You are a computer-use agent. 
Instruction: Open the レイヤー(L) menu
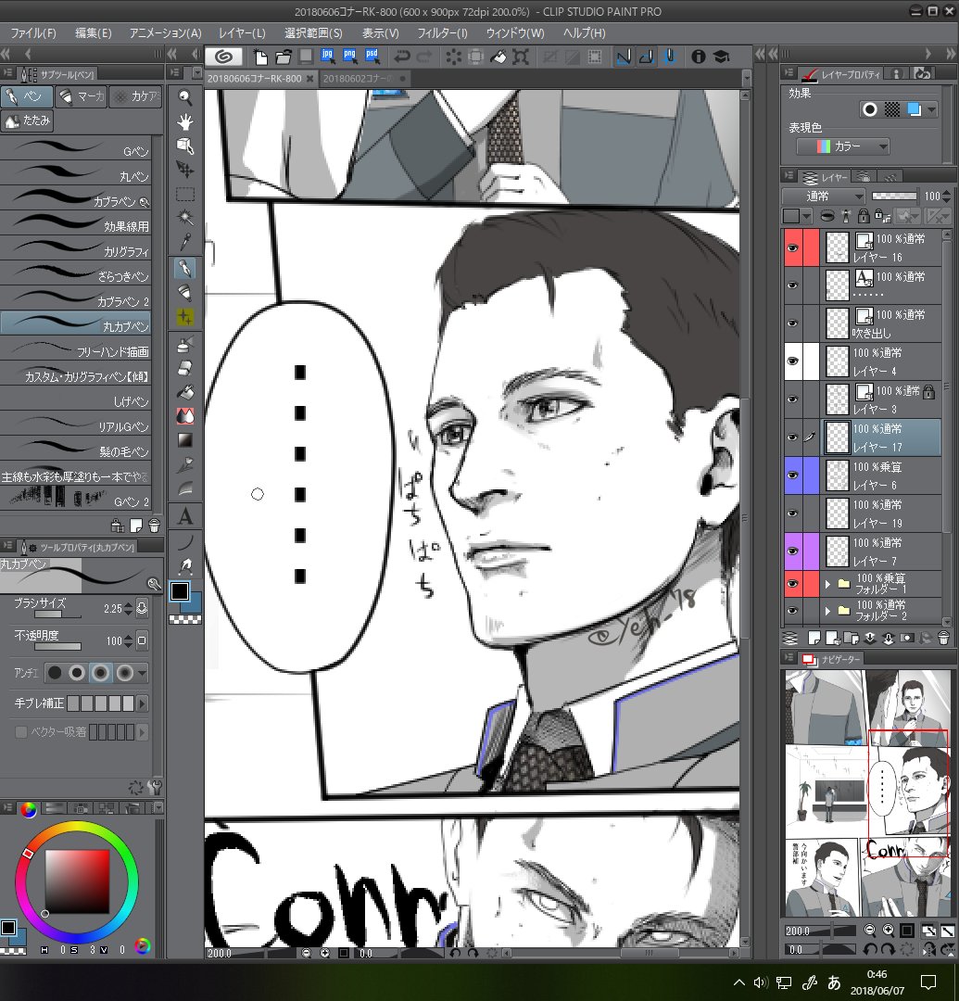coord(242,32)
